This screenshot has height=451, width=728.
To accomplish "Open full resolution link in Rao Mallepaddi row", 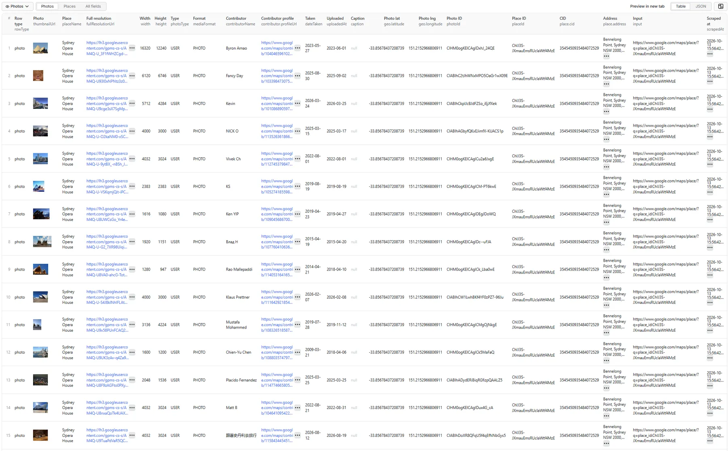I will click(x=107, y=269).
